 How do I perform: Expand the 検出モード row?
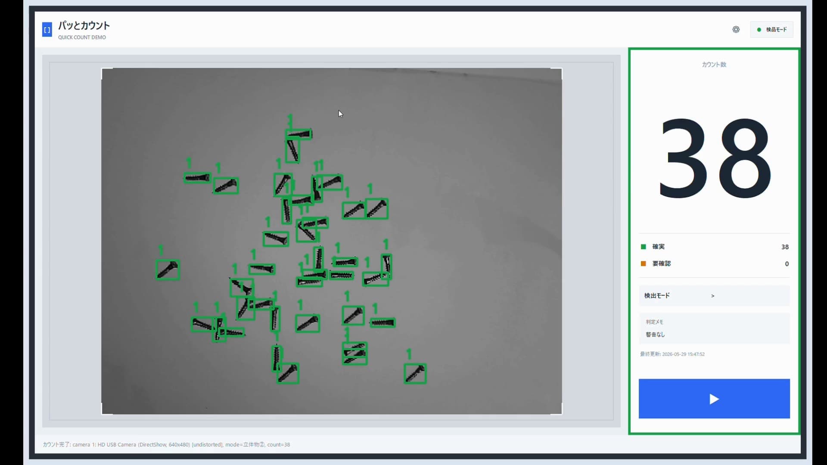(x=714, y=296)
